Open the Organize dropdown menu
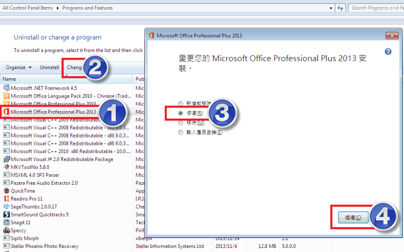The height and width of the screenshot is (252, 404). click(x=19, y=67)
